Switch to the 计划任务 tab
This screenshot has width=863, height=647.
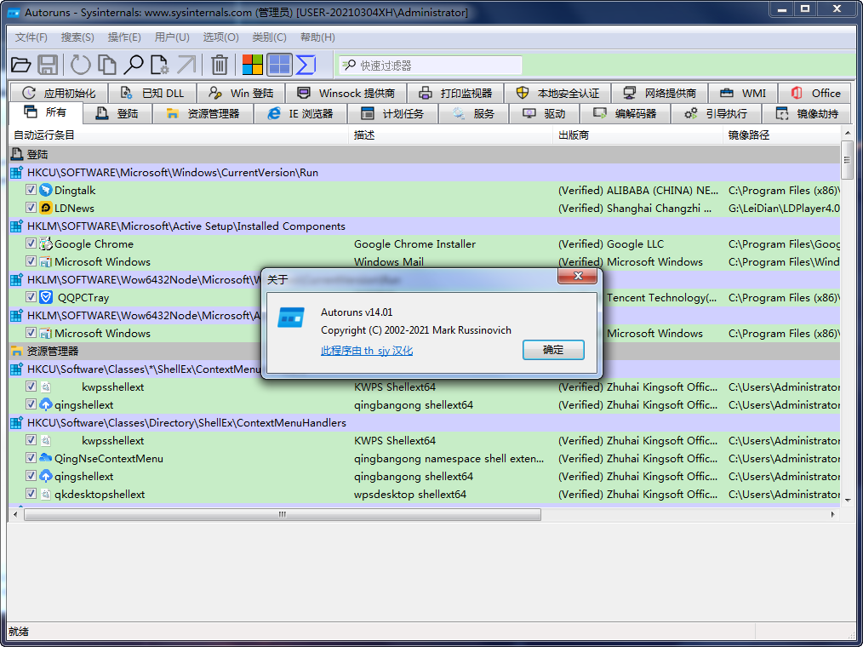pos(393,114)
